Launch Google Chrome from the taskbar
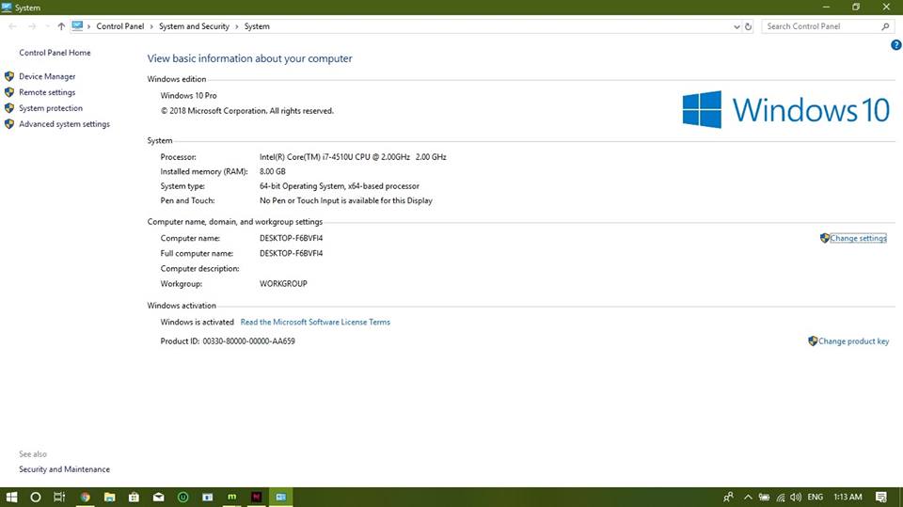Image resolution: width=903 pixels, height=507 pixels. (x=86, y=497)
